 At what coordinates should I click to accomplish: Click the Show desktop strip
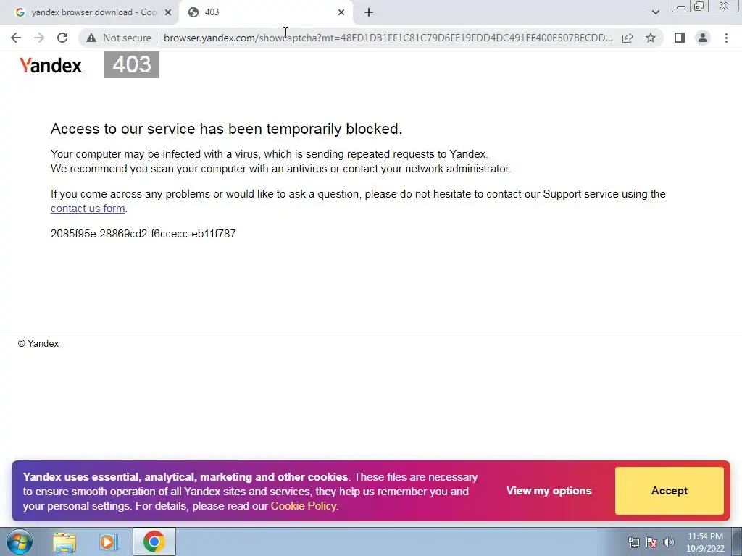tap(737, 542)
